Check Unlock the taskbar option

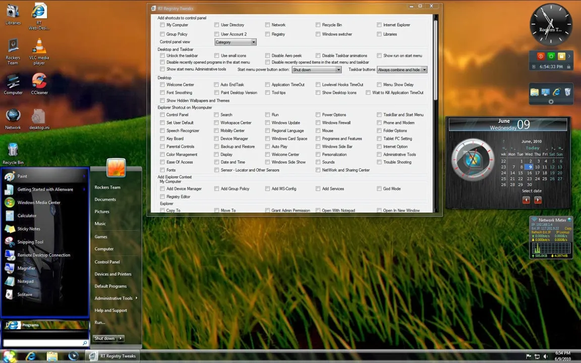(x=162, y=55)
